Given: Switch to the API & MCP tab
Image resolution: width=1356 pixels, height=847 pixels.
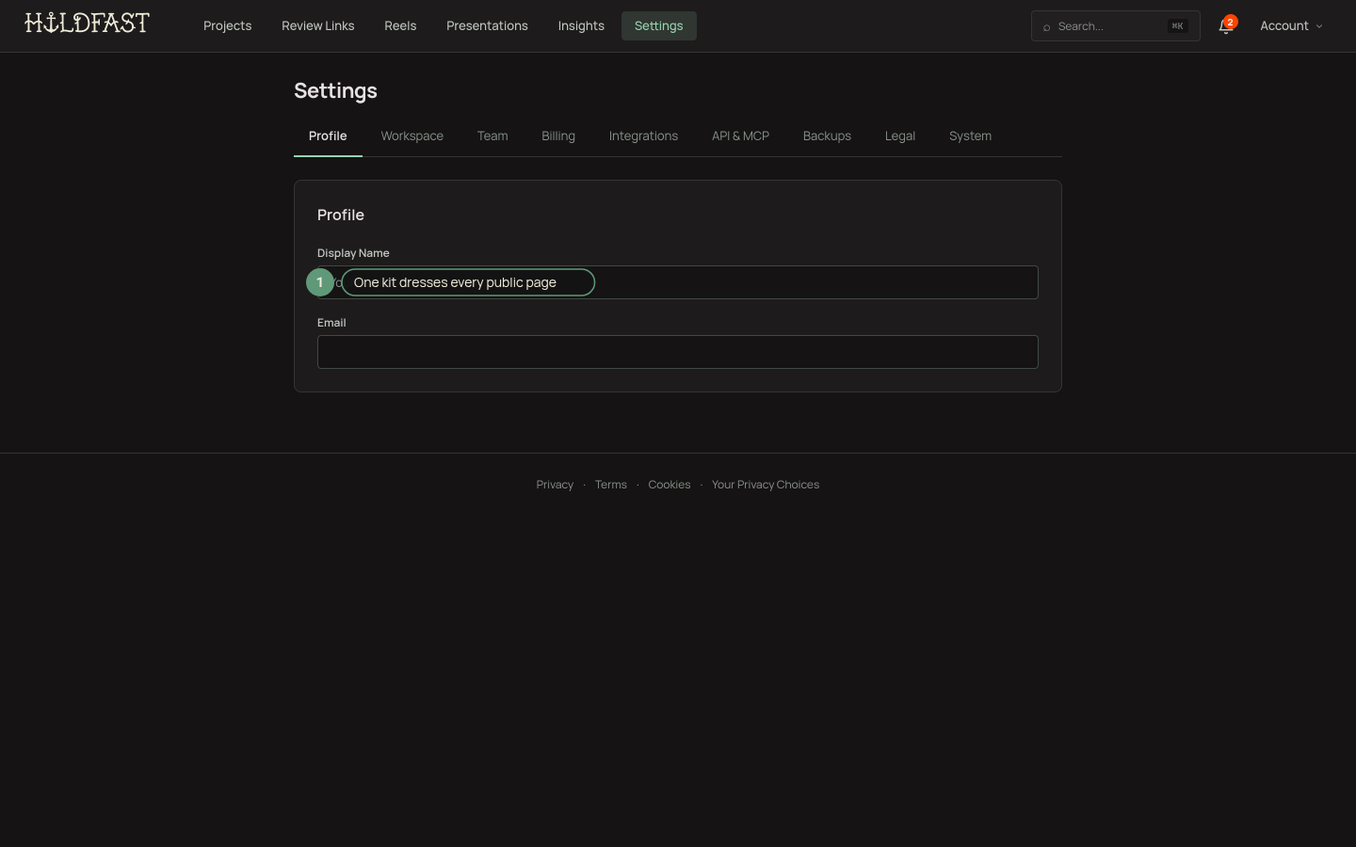Looking at the screenshot, I should (x=741, y=136).
